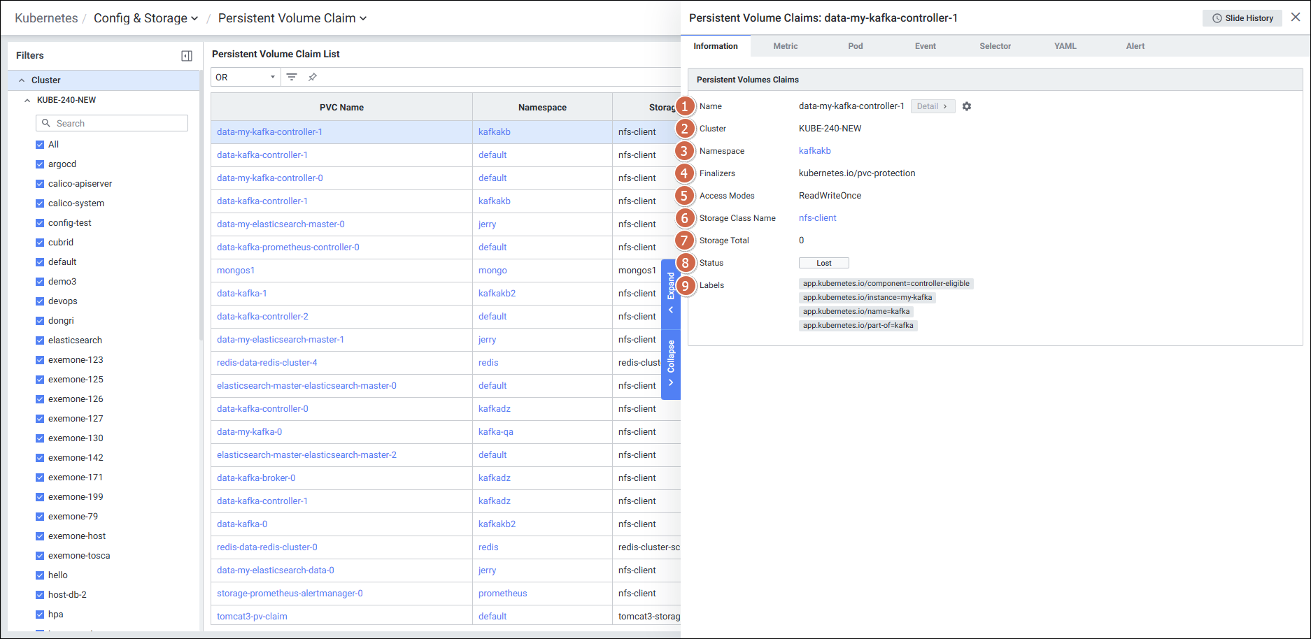Viewport: 1311px width, 639px height.
Task: Click the pin icon beside filter
Action: [x=313, y=77]
